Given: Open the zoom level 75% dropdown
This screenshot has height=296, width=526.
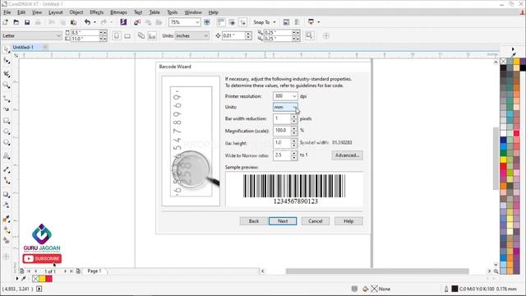Looking at the screenshot, I should point(197,22).
